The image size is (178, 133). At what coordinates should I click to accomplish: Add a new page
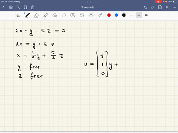pos(160,7)
